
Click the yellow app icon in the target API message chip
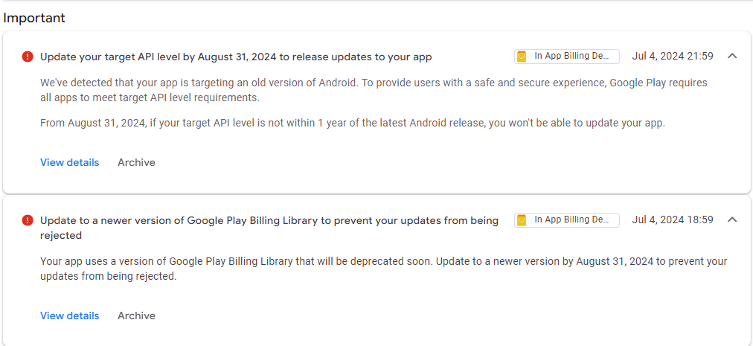522,57
